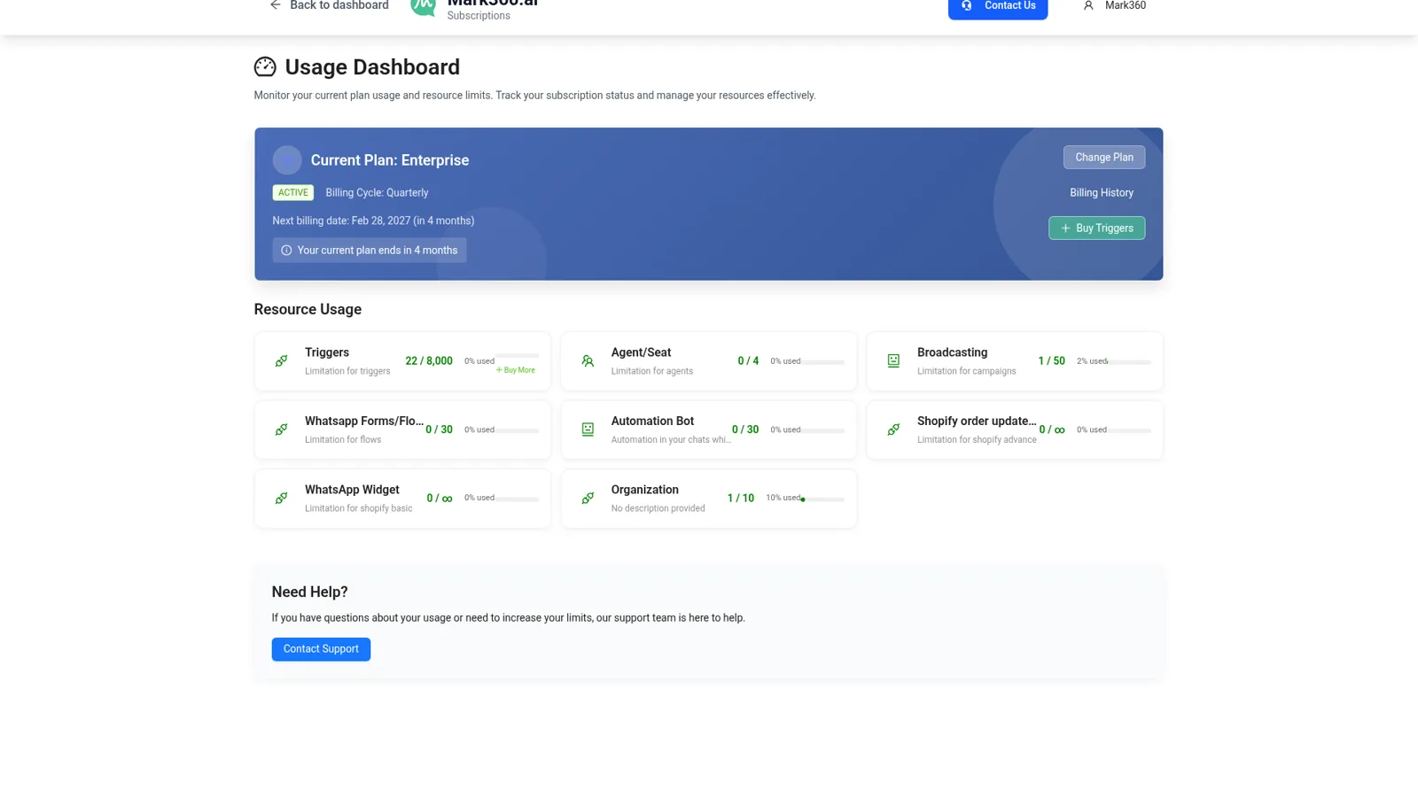The image size is (1418, 797).
Task: Click the Broadcasting usage progress bar
Action: pyautogui.click(x=1130, y=362)
